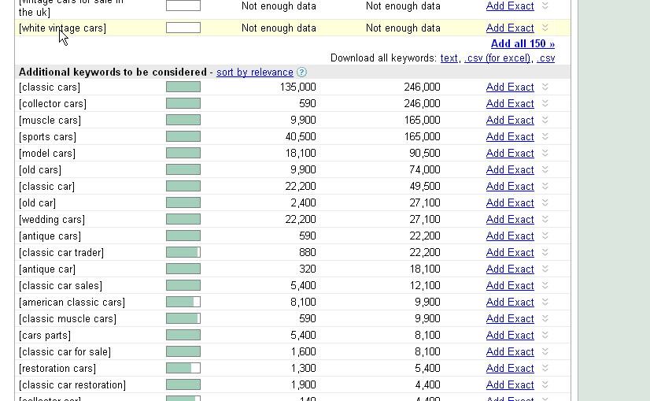Add Exact for american classic cars
Viewport: 650px width, 401px height.
[x=510, y=302]
